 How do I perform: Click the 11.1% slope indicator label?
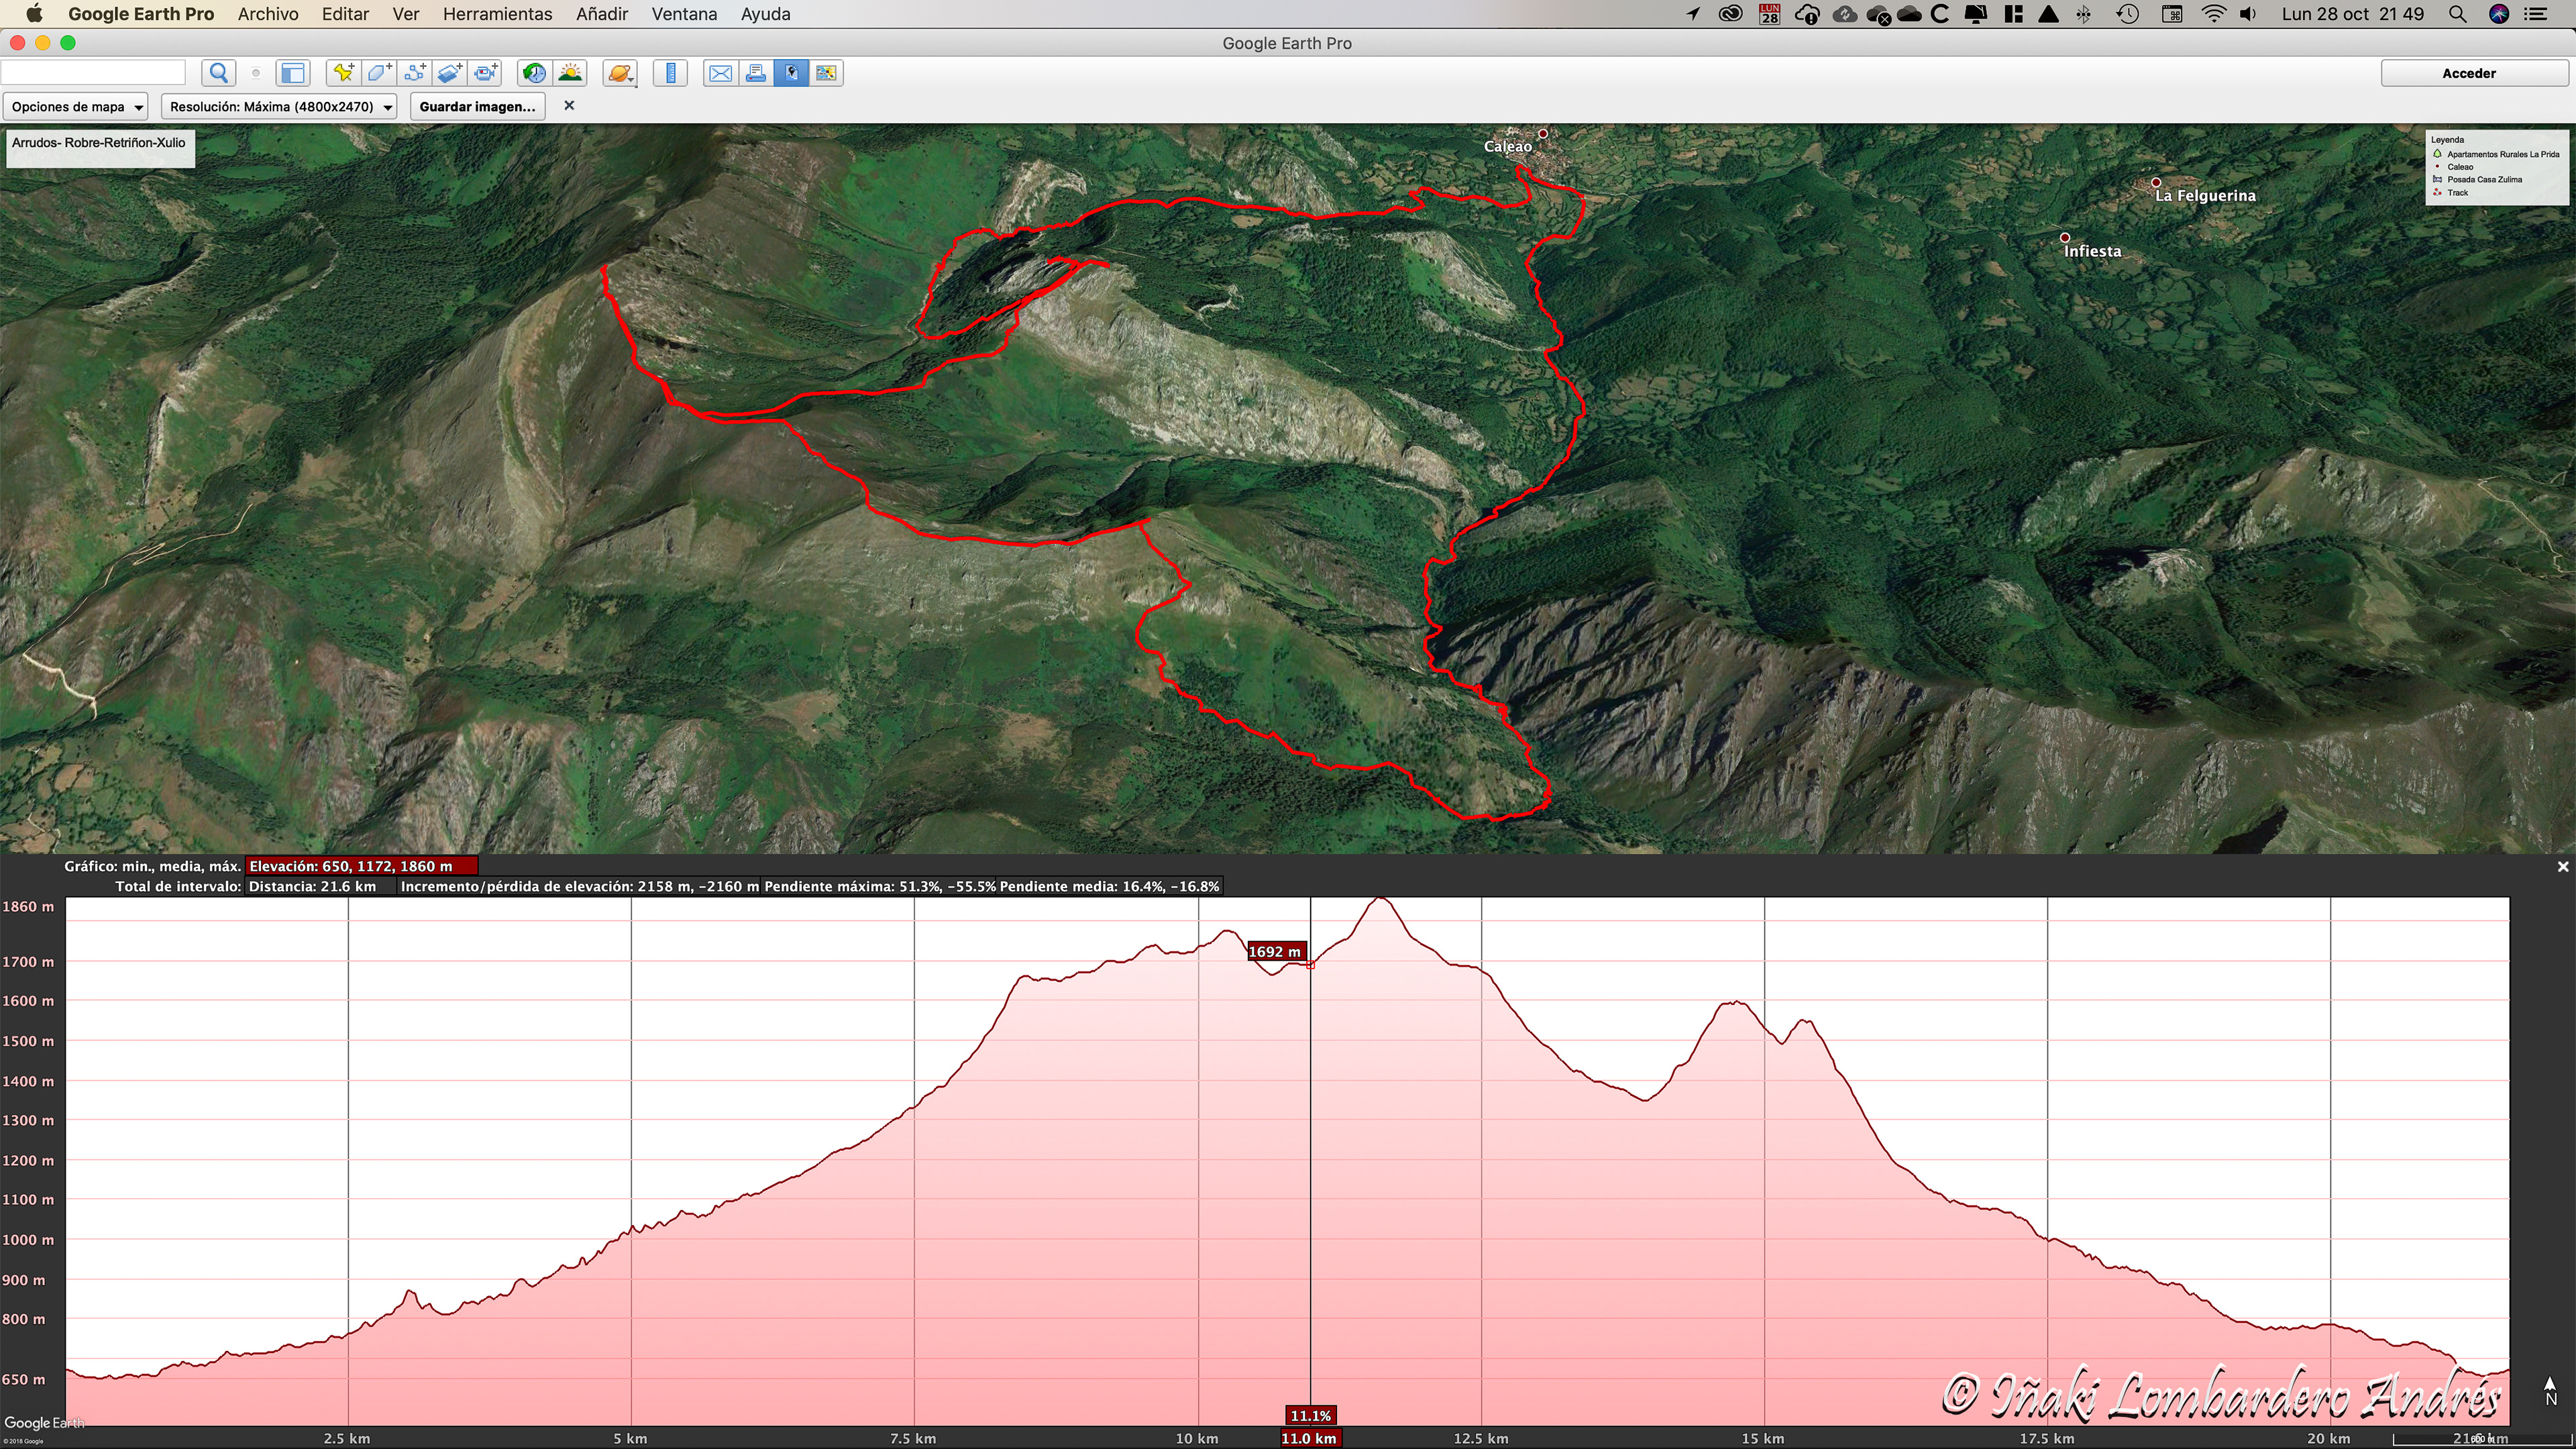point(1310,1415)
